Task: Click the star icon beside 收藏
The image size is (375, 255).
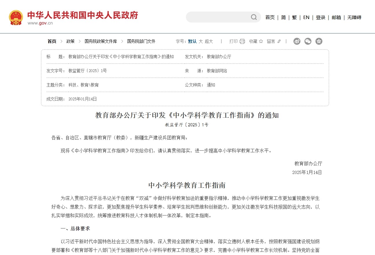Action: [x=261, y=41]
